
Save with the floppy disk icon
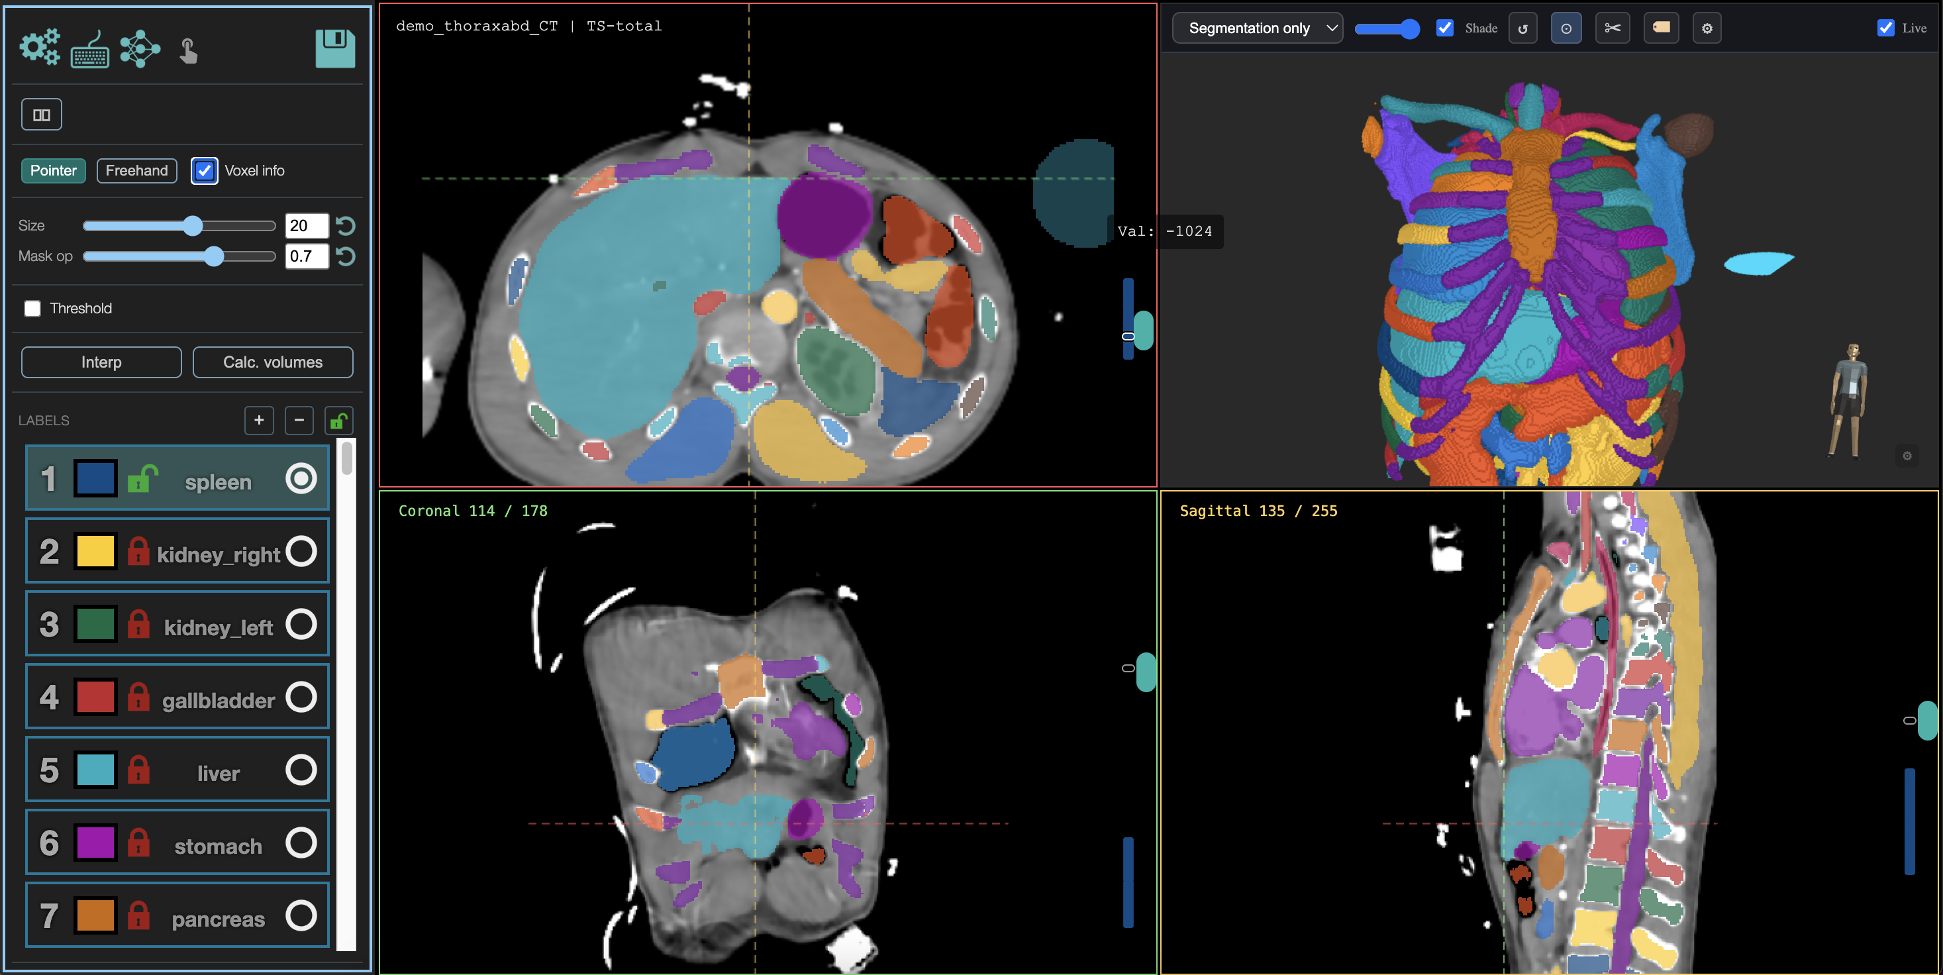335,48
